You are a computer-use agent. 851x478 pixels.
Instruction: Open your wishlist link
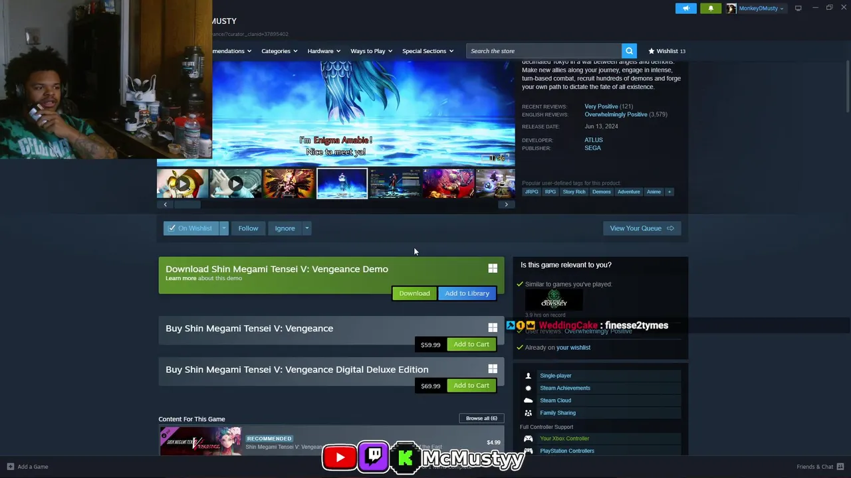coord(573,347)
